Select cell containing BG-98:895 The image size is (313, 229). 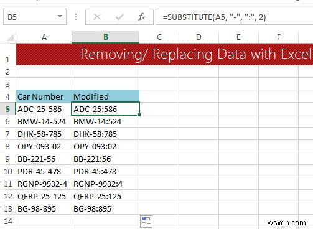106,208
